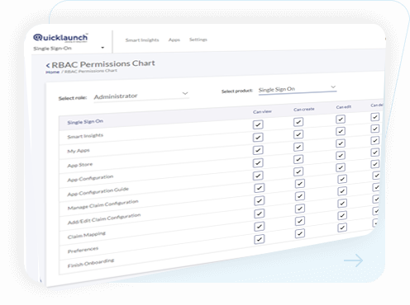This screenshot has height=305, width=410.
Task: Disable Can edit for Smart Insights
Action: coord(341,119)
